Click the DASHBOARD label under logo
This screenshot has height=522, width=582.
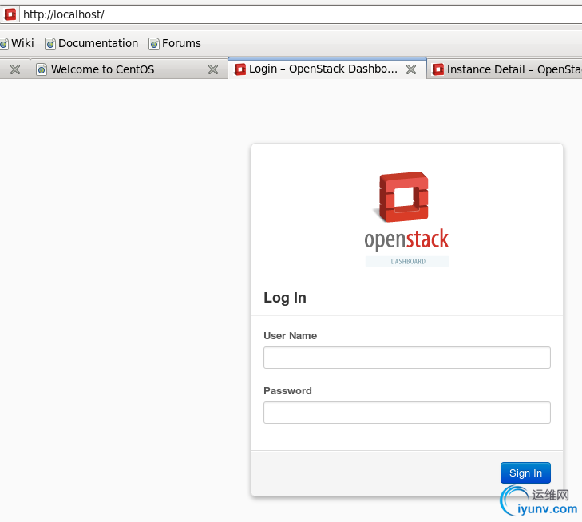(408, 261)
